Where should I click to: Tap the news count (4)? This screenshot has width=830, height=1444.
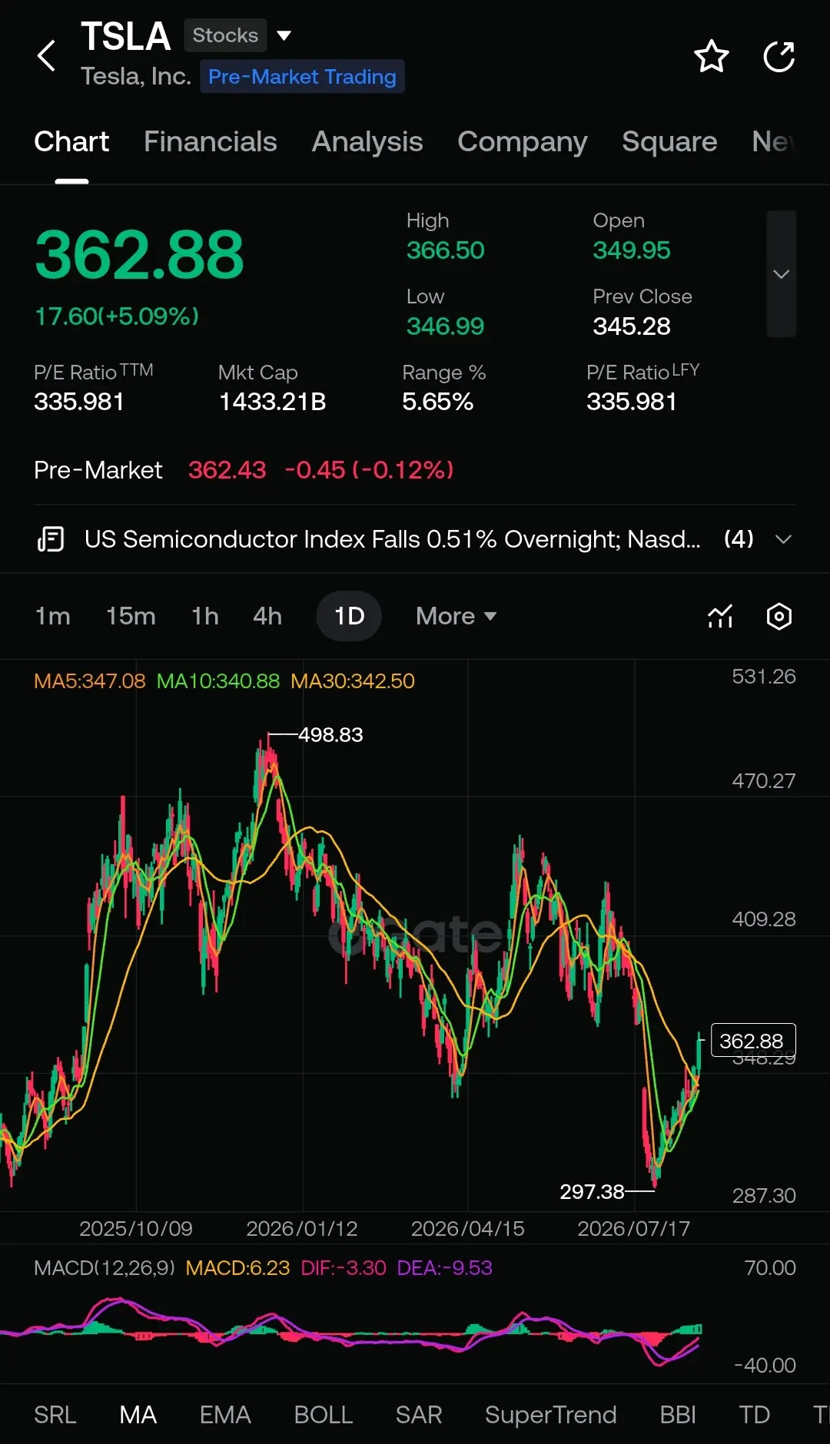coord(739,539)
